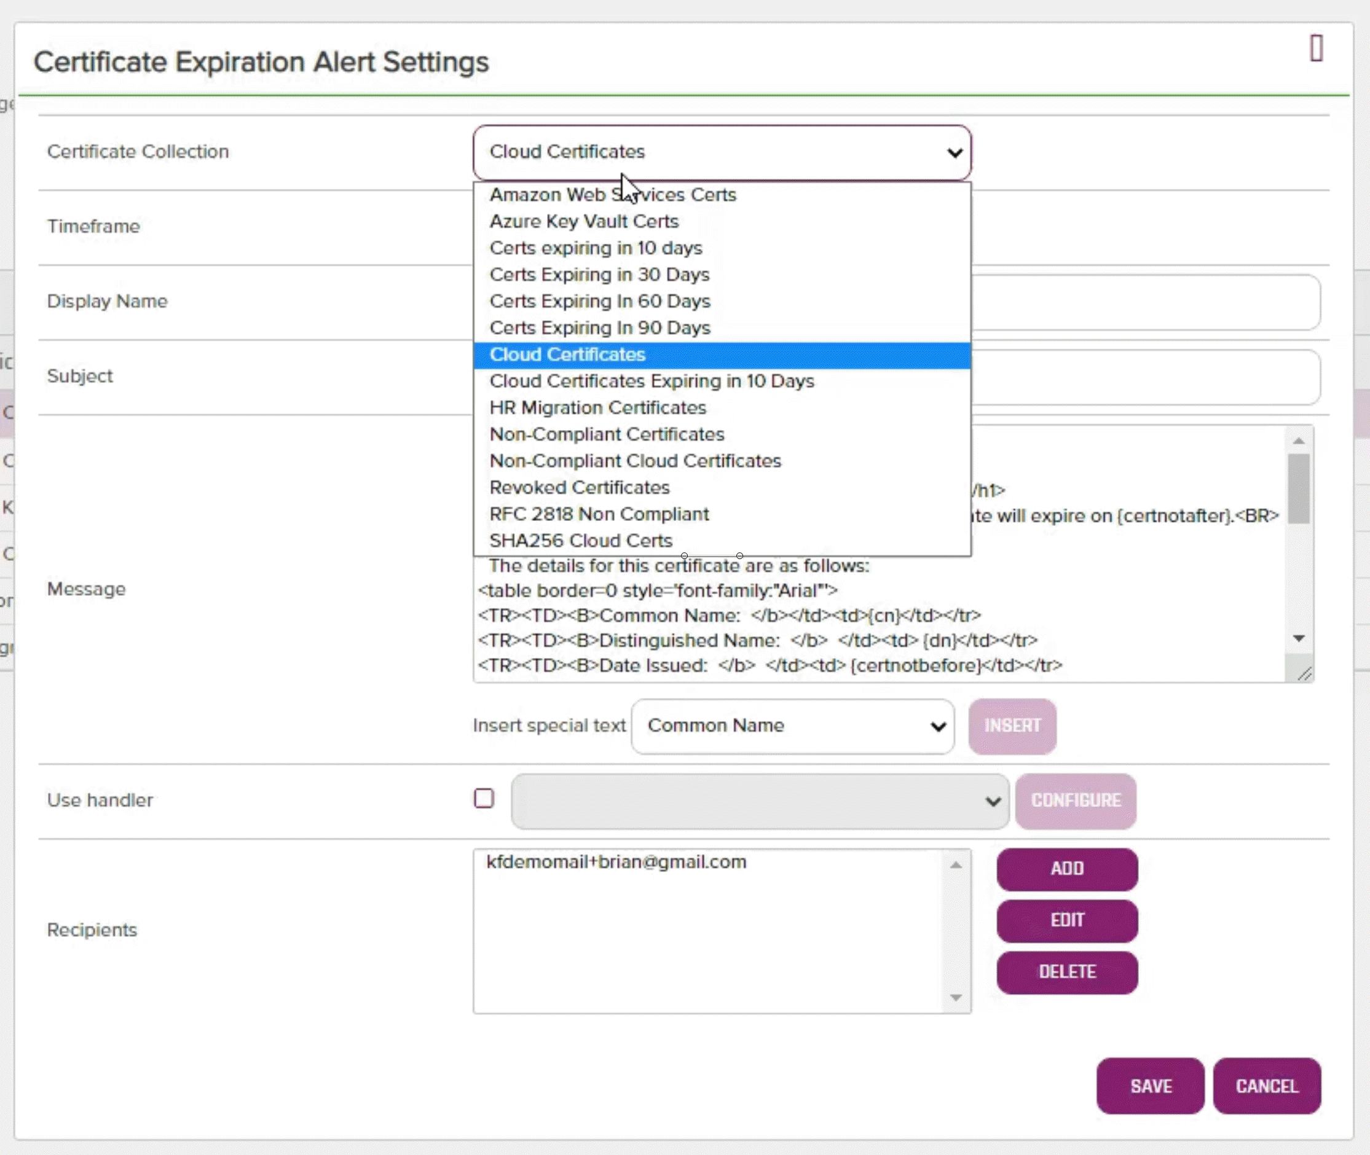Tick the Use handler checkbox
Viewport: 1370px width, 1155px height.
point(484,798)
